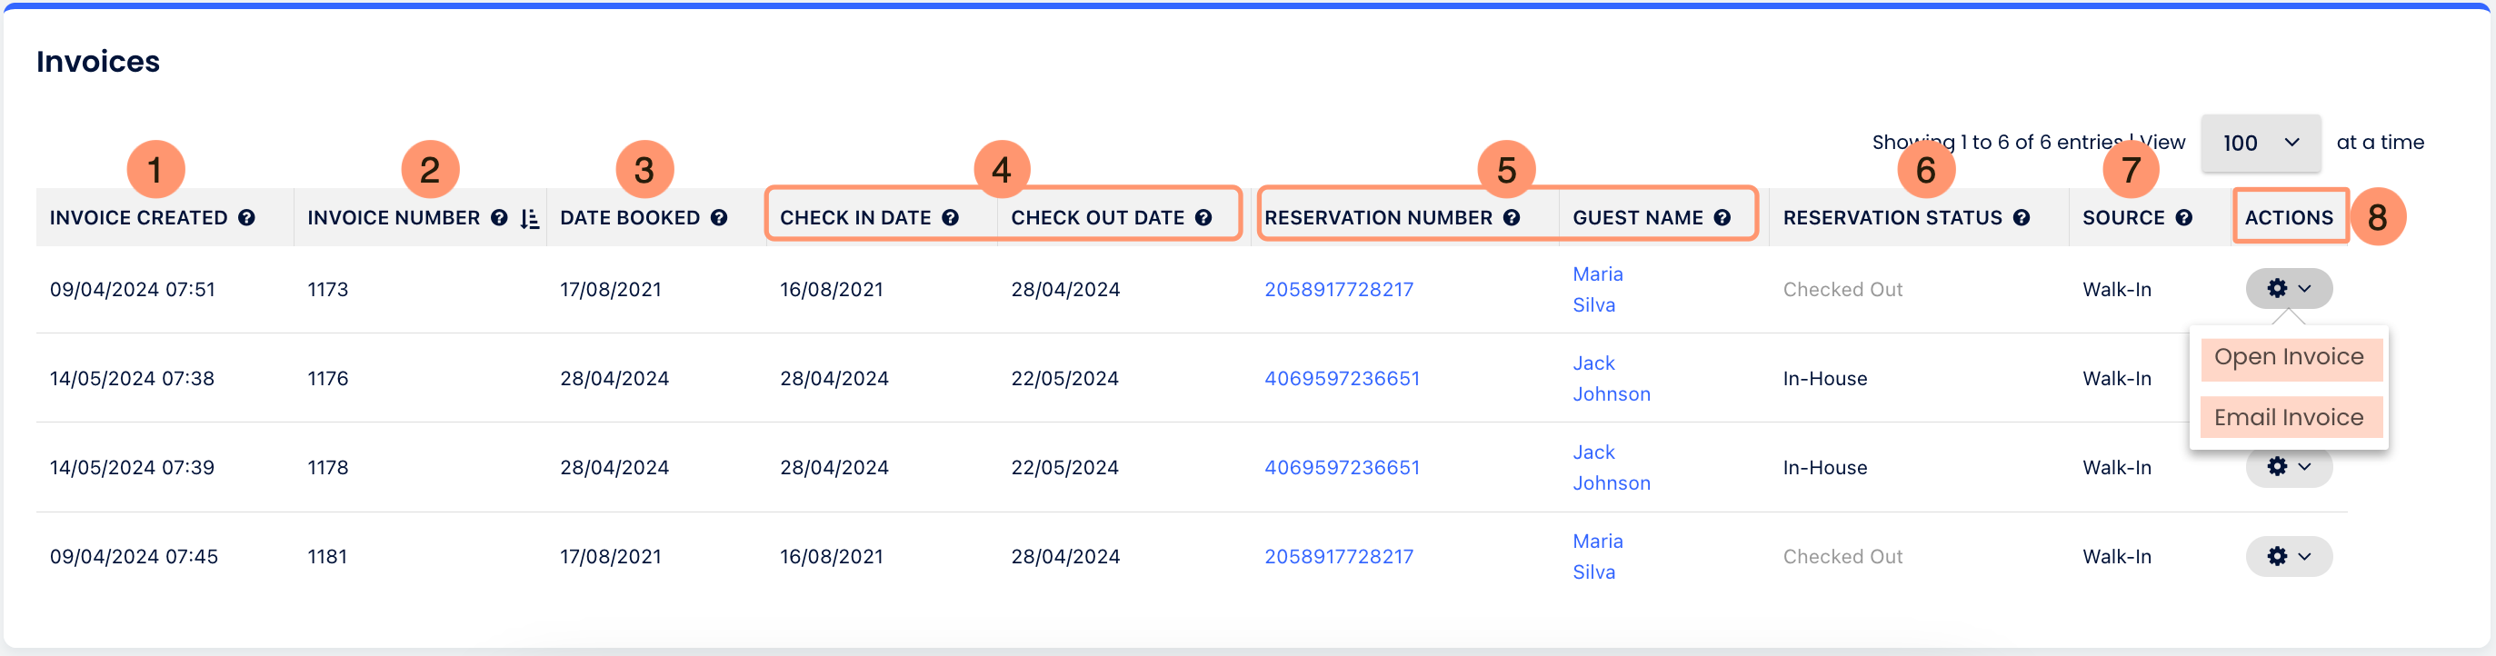
Task: Open Jack Johnson guest link for invoice 1176
Action: click(x=1611, y=379)
